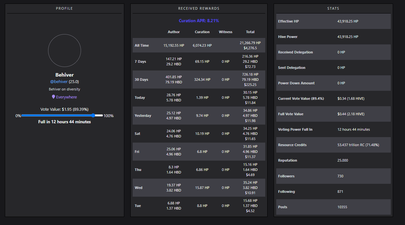Click the Sent Delegation stat label
This screenshot has height=225, width=405.
292,68
